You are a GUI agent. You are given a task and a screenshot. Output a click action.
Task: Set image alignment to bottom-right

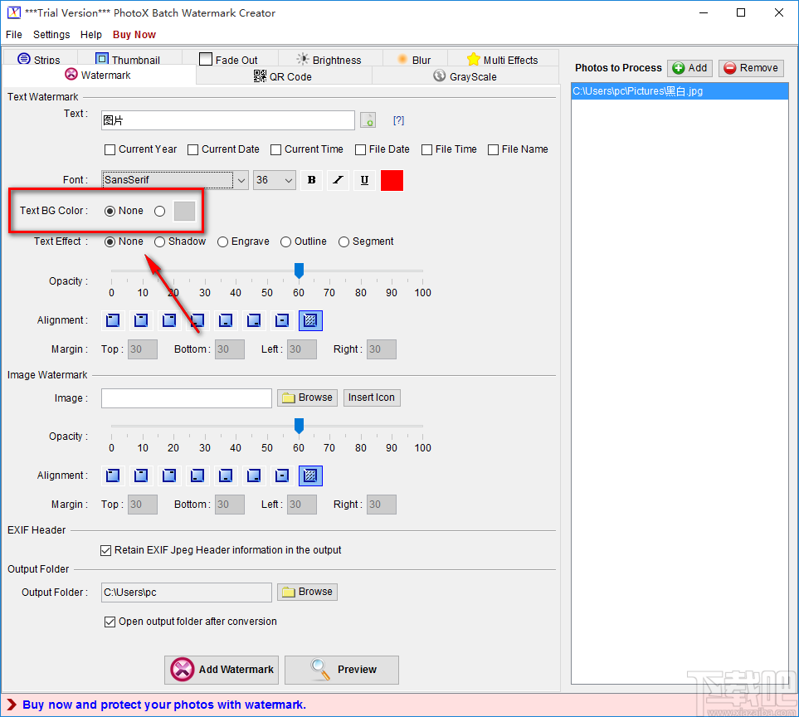tap(254, 476)
